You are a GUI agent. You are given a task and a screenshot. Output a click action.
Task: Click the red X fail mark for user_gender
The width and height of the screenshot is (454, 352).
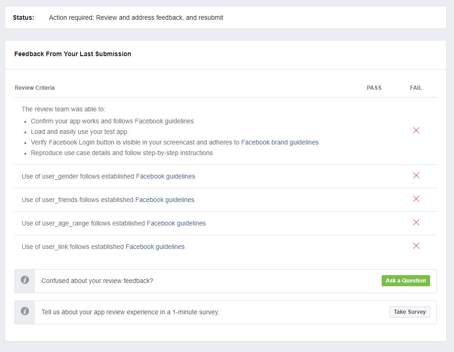click(x=416, y=175)
